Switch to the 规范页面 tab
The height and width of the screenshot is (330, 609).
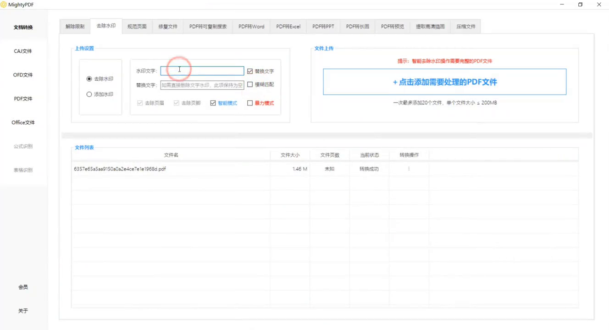(137, 27)
